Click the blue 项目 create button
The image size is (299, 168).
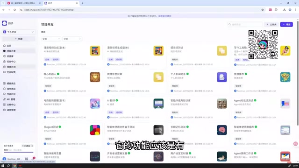coord(286,24)
